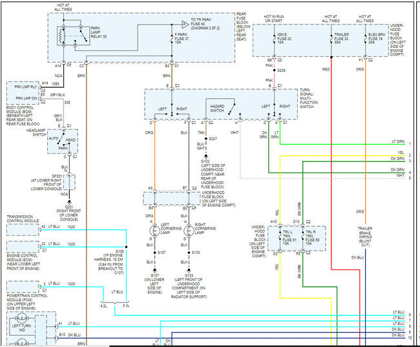Click the "HAZARD SWITCH" text

tap(217, 109)
